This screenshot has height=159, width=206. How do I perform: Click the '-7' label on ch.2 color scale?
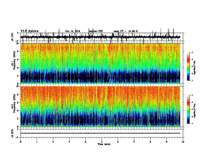pyautogui.click(x=192, y=124)
